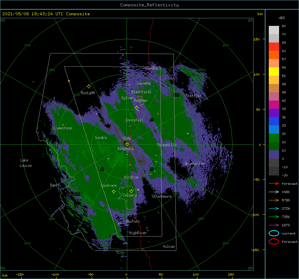Image resolution: width=299 pixels, height=279 pixels.
Task: Click the HighRiver label
Action: coord(138,233)
